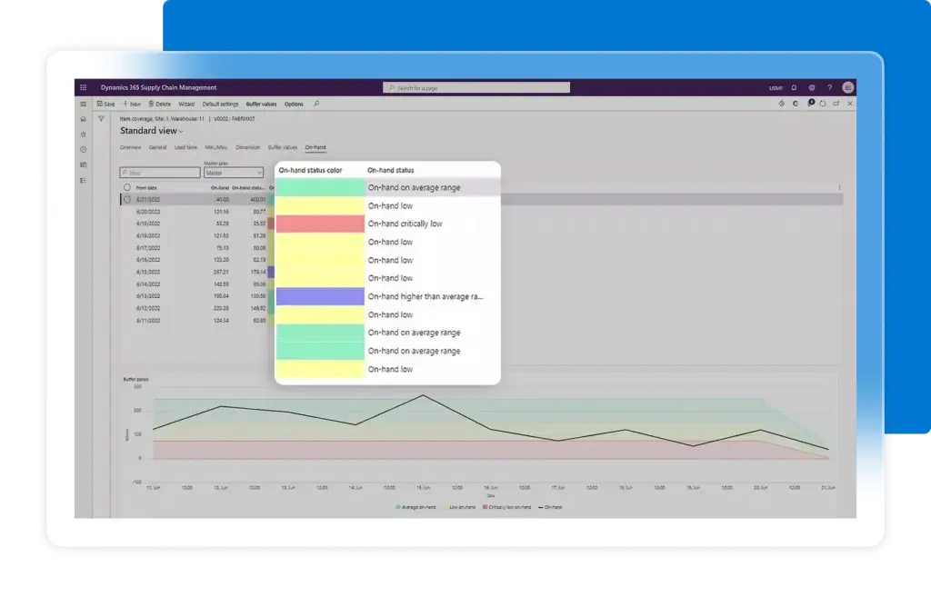Viewport: 931px width, 597px height.
Task: Open page in new window icon
Action: (836, 104)
